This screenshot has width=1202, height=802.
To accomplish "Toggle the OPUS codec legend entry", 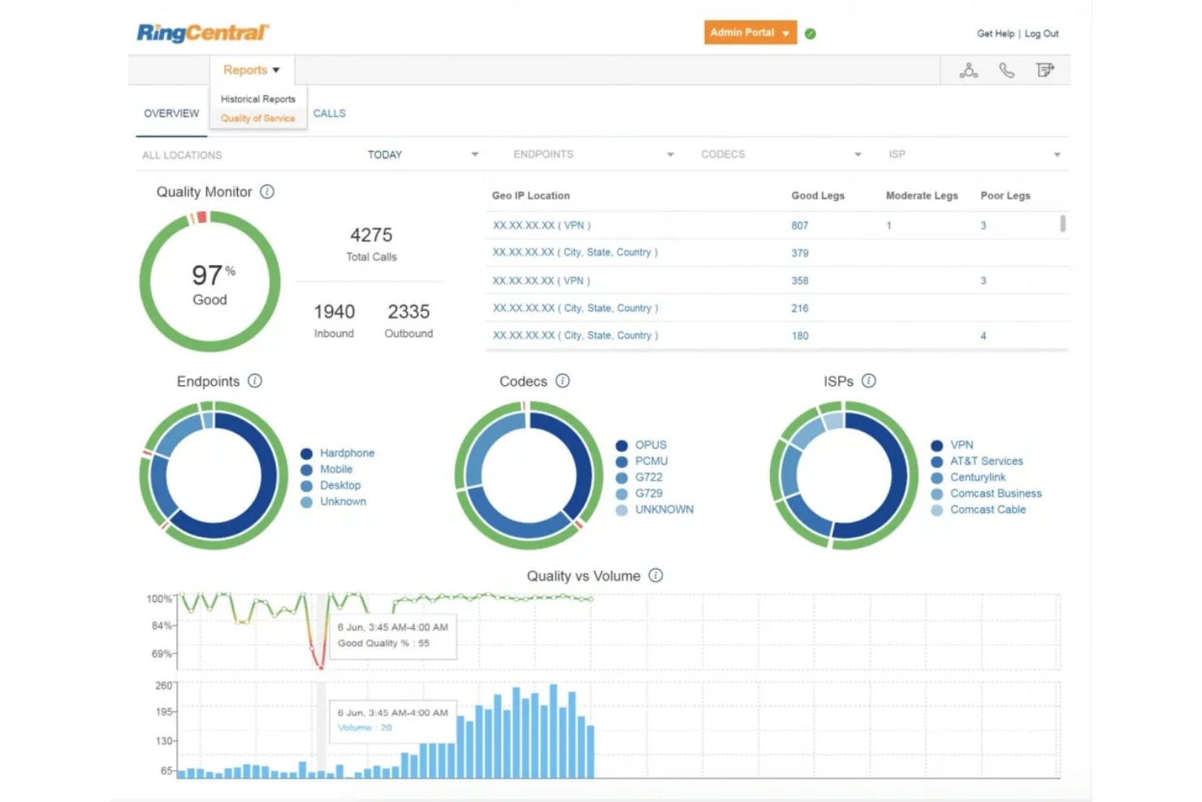I will [650, 444].
